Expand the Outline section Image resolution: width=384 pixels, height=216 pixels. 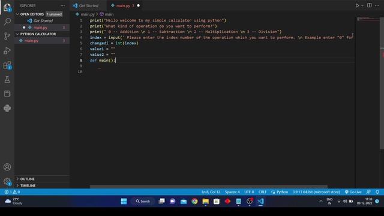pos(27,179)
